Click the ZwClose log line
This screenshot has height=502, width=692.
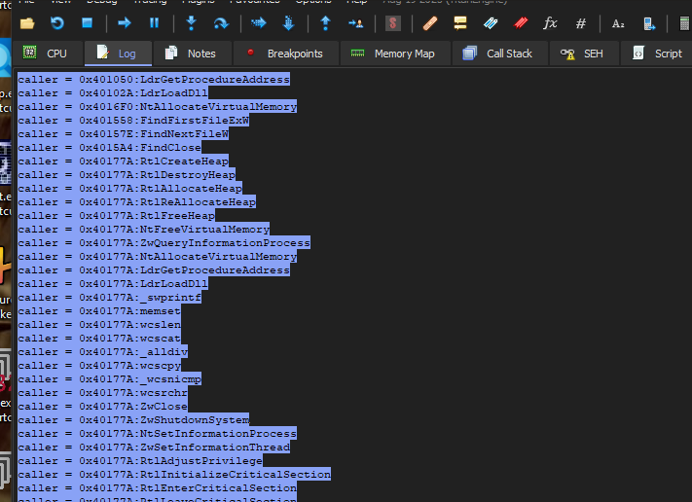[x=103, y=407]
